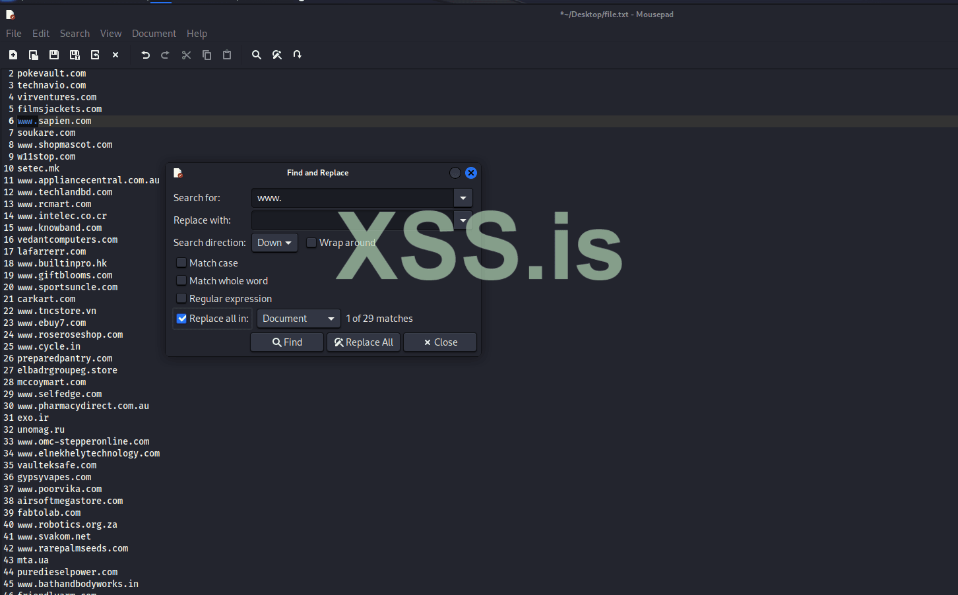Click the Mousepad window icon in the title bar

coord(11,15)
